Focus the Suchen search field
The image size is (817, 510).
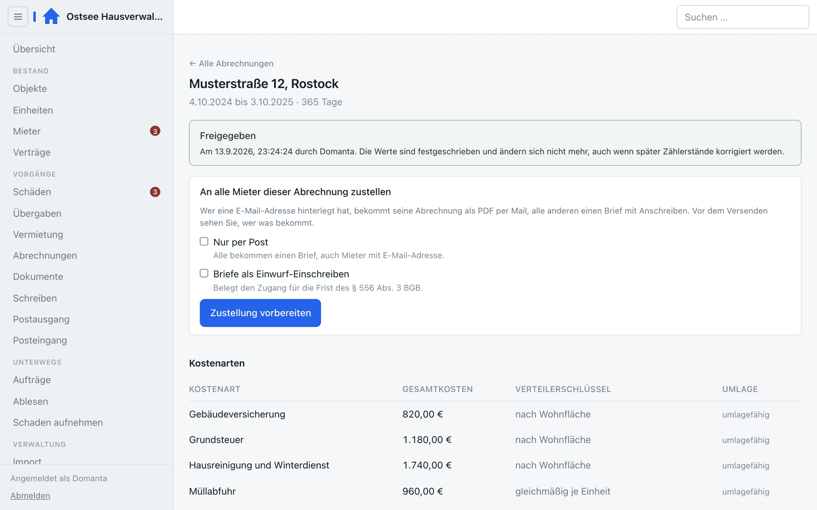[742, 17]
